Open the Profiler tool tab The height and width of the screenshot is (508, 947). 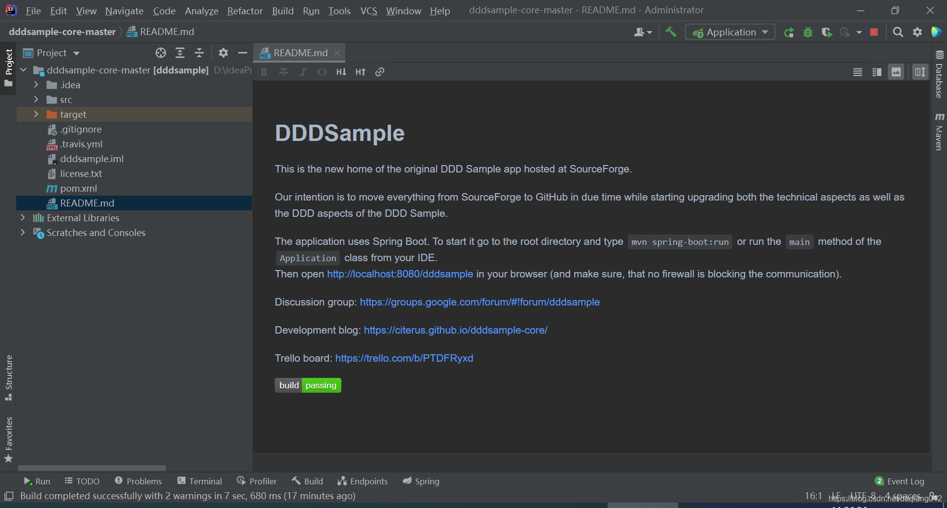click(257, 481)
